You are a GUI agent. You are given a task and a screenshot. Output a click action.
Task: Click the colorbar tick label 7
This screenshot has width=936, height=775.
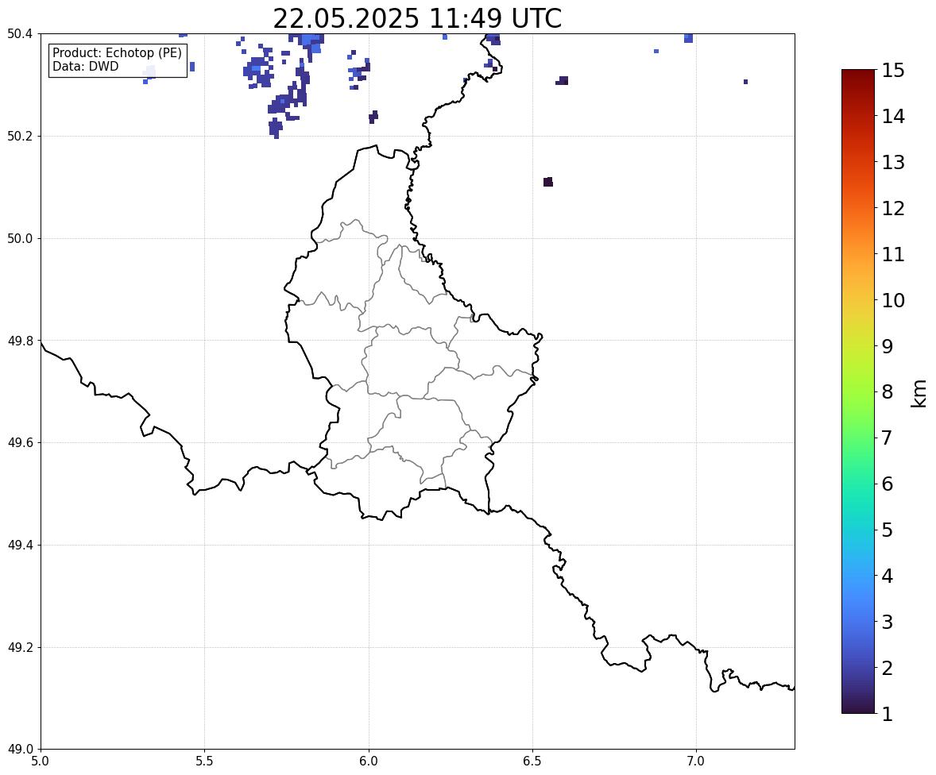(888, 438)
